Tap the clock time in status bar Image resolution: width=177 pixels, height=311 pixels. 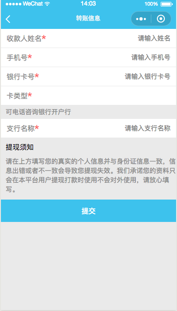click(88, 4)
